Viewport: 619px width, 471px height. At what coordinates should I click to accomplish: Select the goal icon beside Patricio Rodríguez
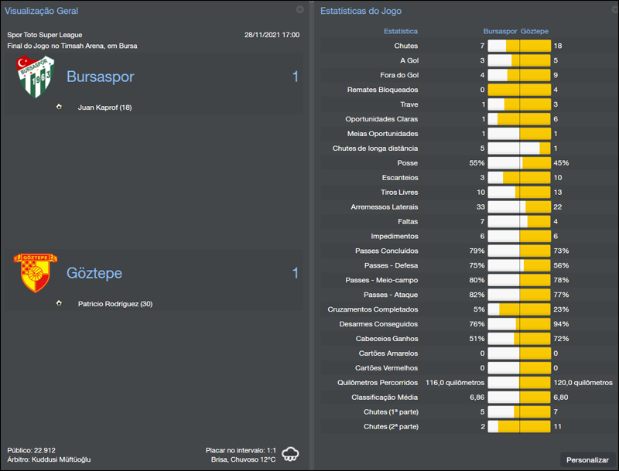59,304
